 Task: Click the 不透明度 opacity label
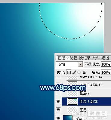tap(92, 64)
